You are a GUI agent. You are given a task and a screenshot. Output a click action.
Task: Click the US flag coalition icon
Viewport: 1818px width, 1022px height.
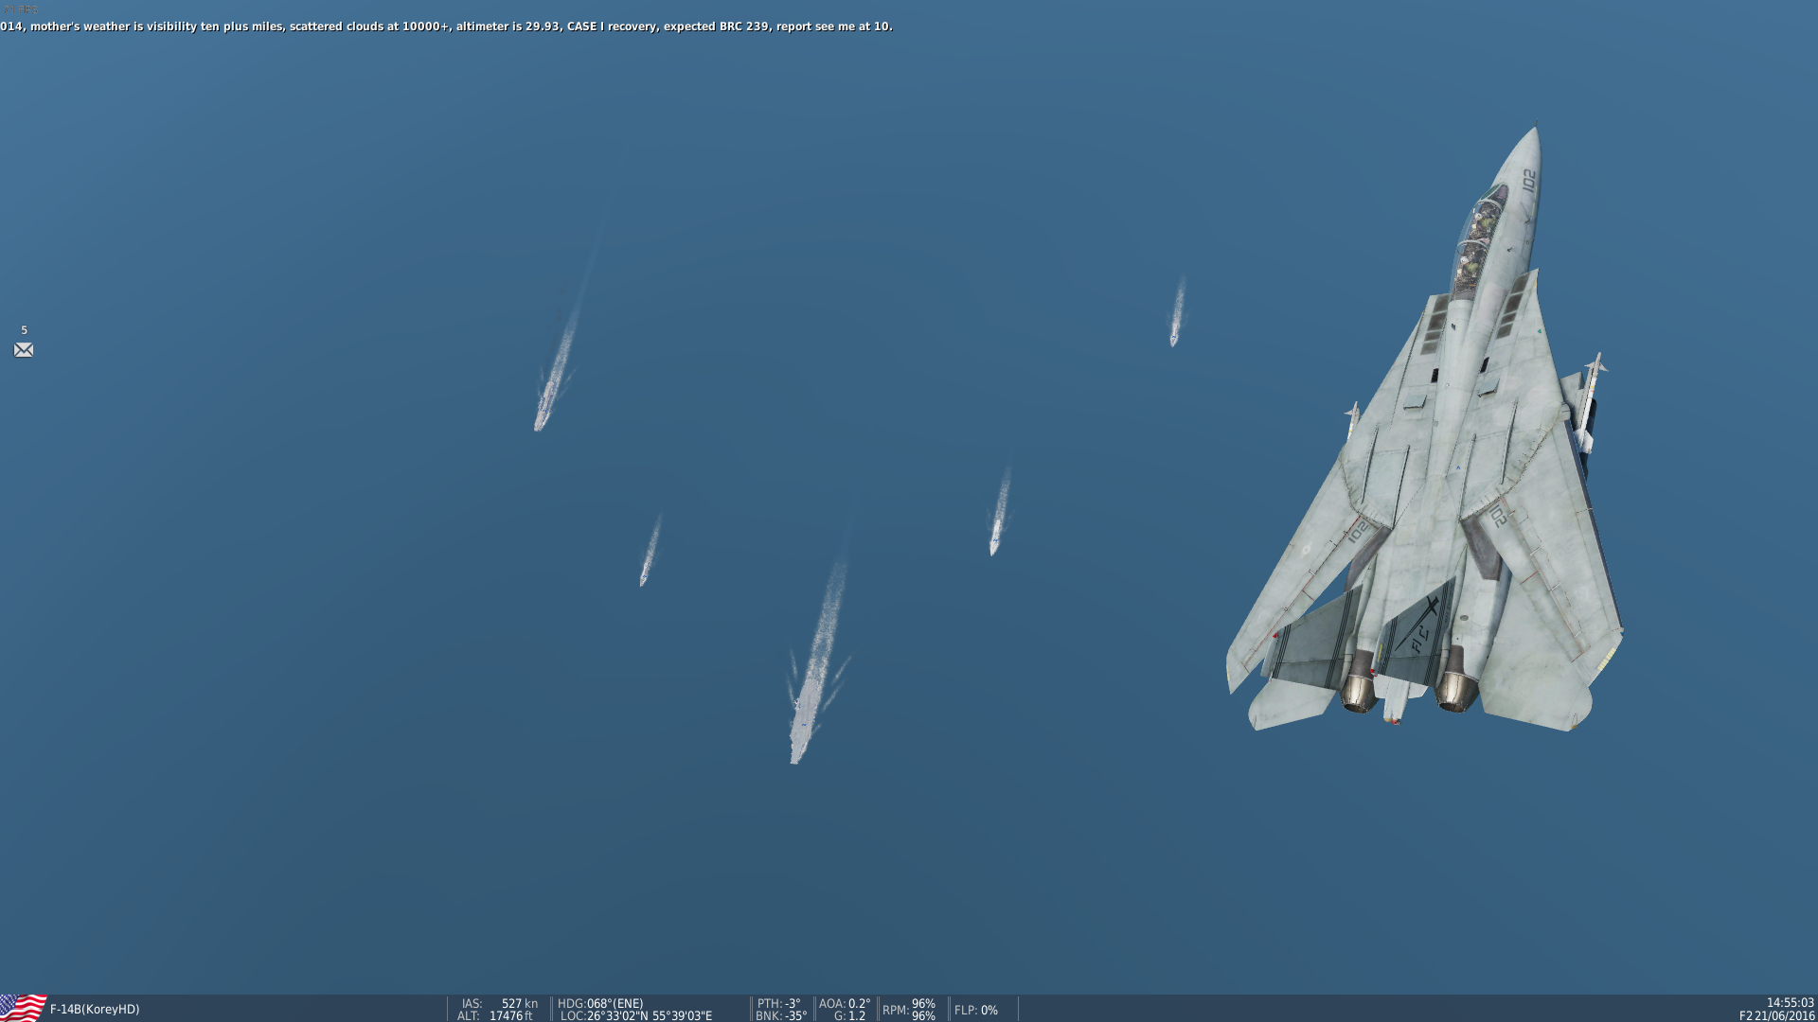click(23, 1008)
